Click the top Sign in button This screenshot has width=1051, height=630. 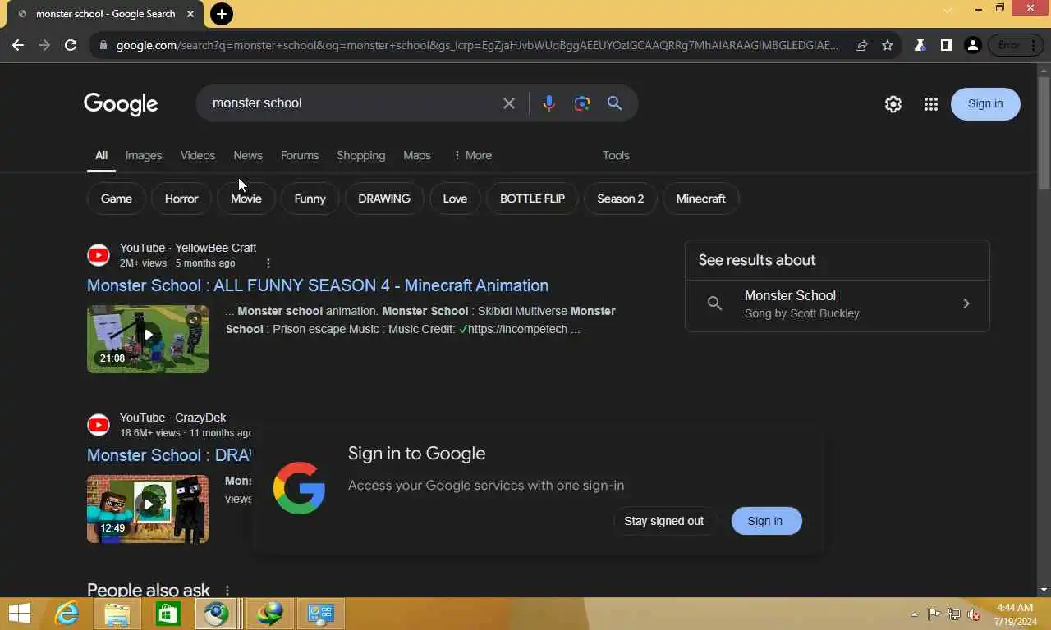coord(985,103)
